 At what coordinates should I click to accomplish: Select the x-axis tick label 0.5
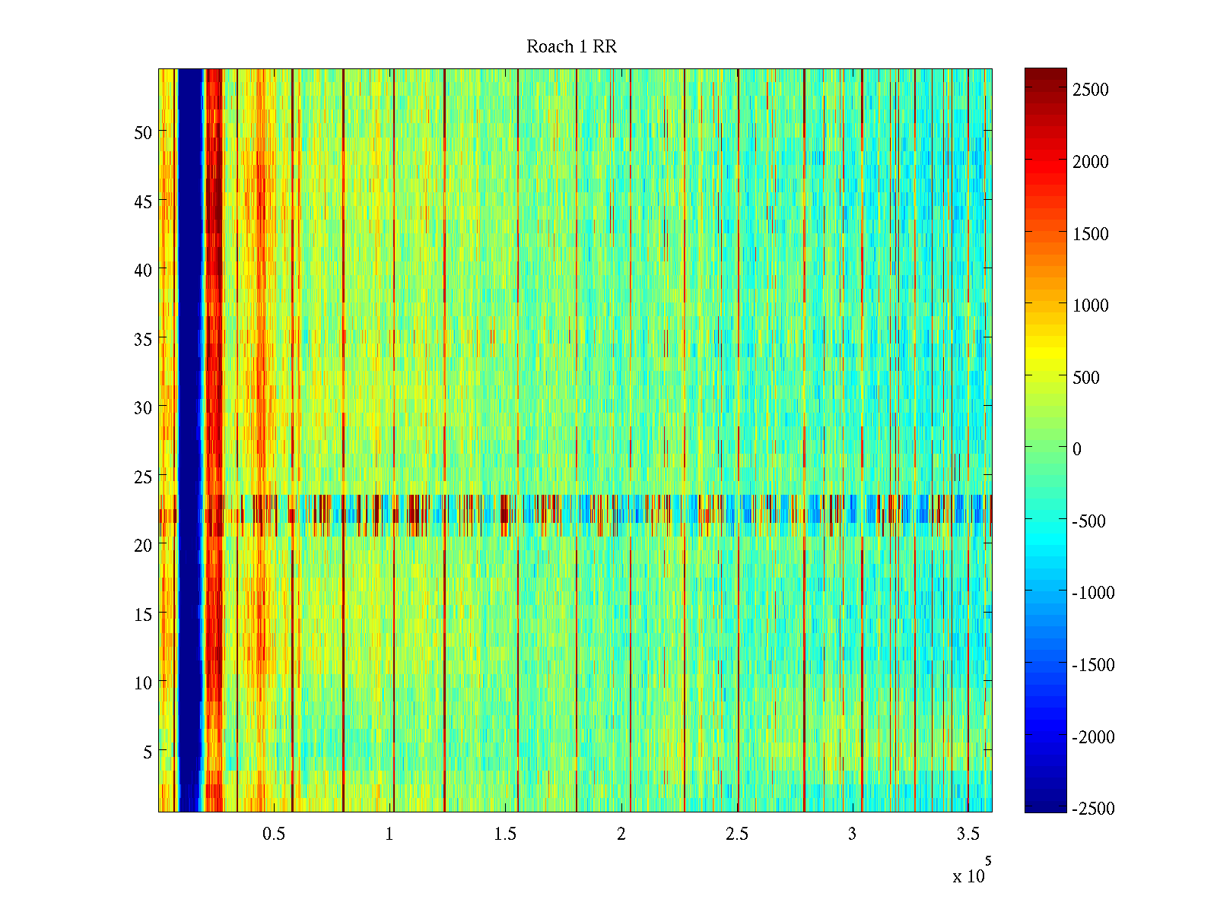click(274, 834)
